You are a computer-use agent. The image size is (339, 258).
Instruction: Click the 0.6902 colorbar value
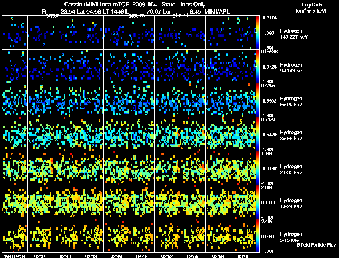coord(270,101)
